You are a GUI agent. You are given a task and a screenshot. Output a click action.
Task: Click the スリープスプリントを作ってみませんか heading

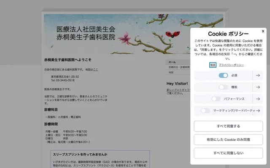click(80, 155)
